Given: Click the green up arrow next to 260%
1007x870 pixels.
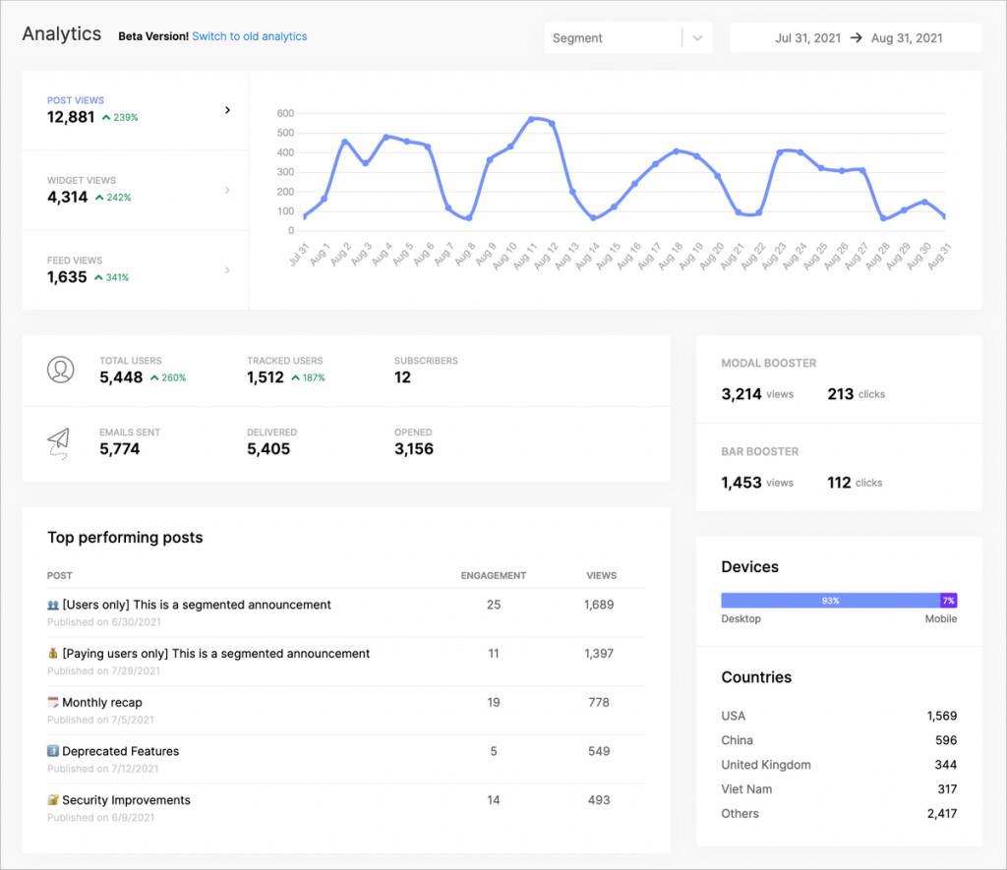Looking at the screenshot, I should coord(154,377).
